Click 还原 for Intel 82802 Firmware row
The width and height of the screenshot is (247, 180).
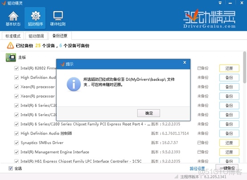pyautogui.click(x=229, y=68)
